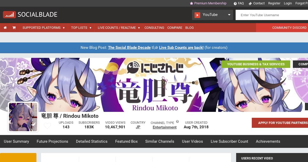The height and width of the screenshot is (162, 308).
Task: Open the shopping cart icon
Action: point(14,28)
